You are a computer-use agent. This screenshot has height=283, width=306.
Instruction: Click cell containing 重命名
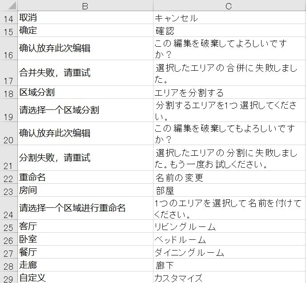(x=85, y=177)
